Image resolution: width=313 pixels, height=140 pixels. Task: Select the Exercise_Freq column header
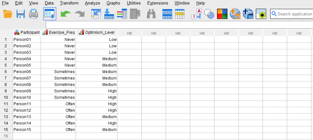58,33
